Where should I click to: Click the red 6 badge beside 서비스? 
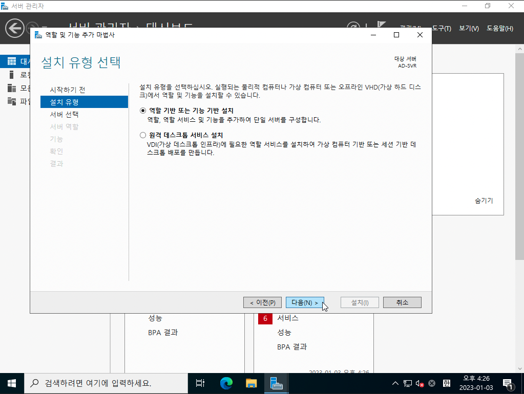[265, 319]
